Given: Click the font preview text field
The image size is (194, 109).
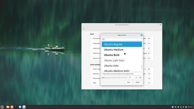Looking at the screenshot, I should [x=122, y=74].
